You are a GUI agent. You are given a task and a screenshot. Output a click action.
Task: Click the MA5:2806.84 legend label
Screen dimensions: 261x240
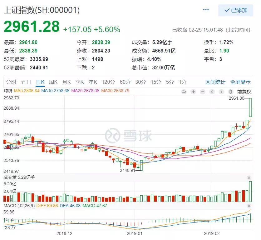coord(27,91)
